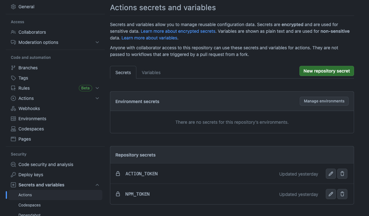This screenshot has width=369, height=216.
Task: Open the Manage environments button
Action: (x=324, y=101)
